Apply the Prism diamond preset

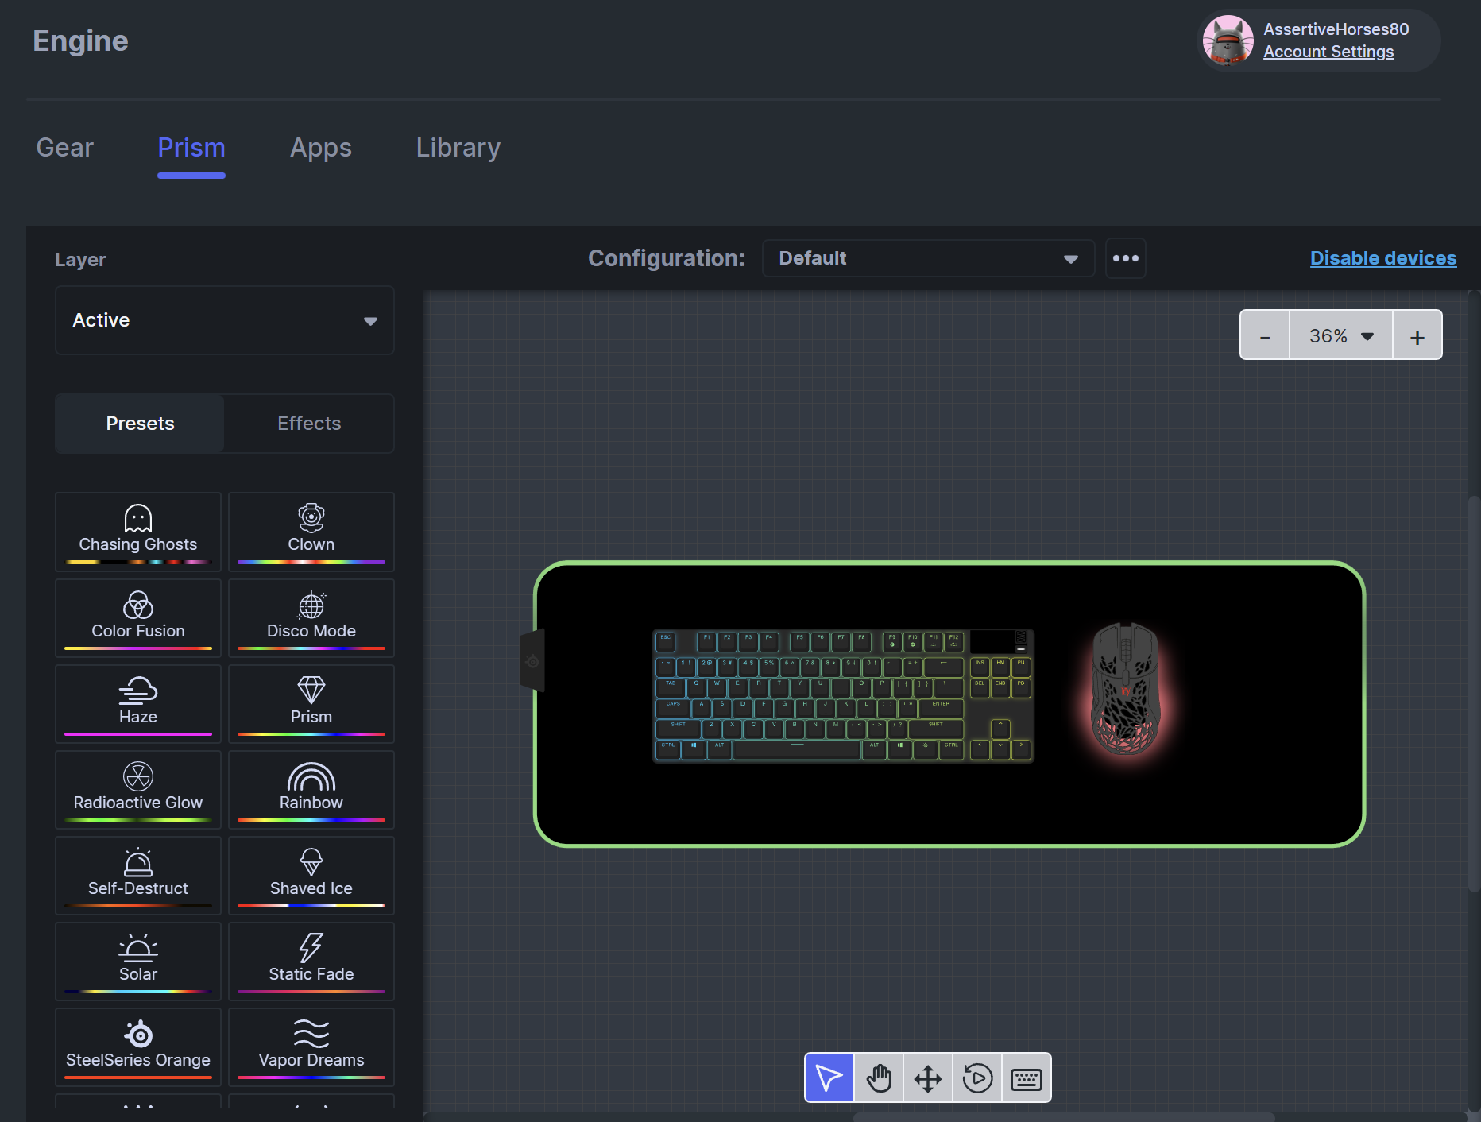click(x=311, y=703)
